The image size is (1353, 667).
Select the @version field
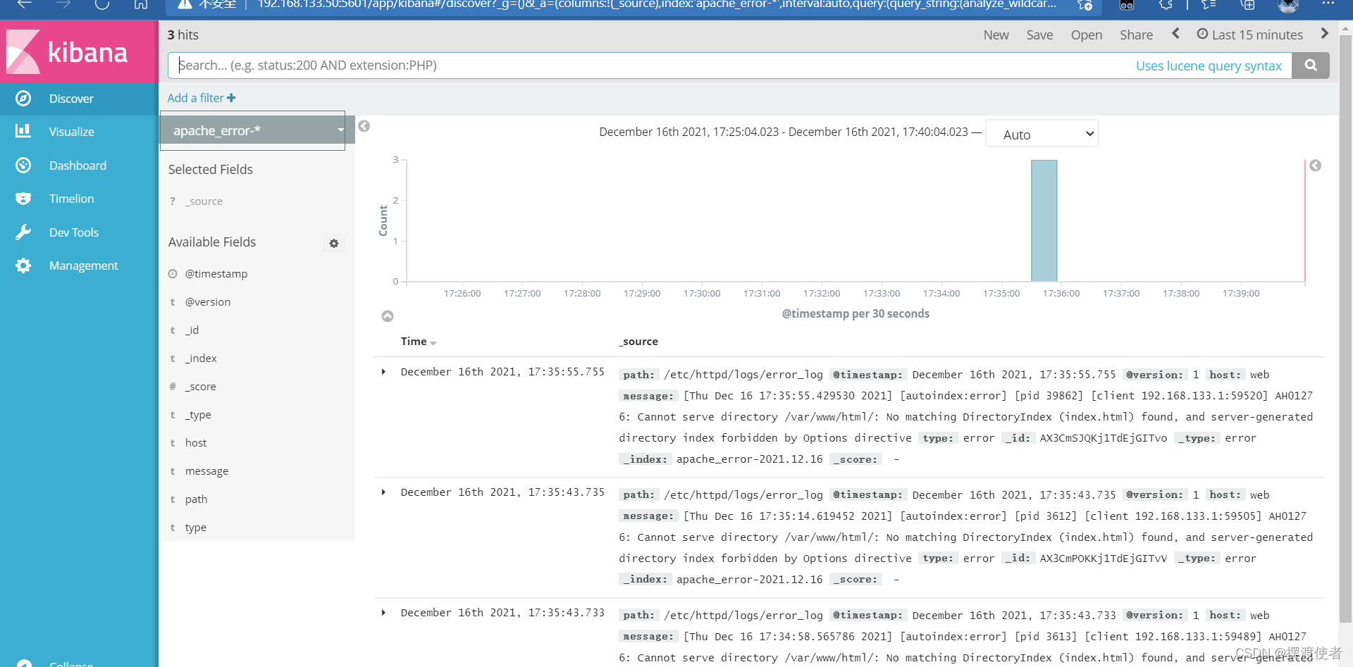click(x=207, y=302)
